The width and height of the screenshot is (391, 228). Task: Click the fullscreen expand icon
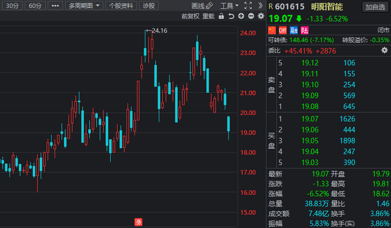click(248, 5)
